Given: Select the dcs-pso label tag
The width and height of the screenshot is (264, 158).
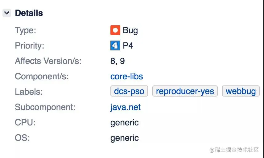Looking at the screenshot, I should click(129, 91).
